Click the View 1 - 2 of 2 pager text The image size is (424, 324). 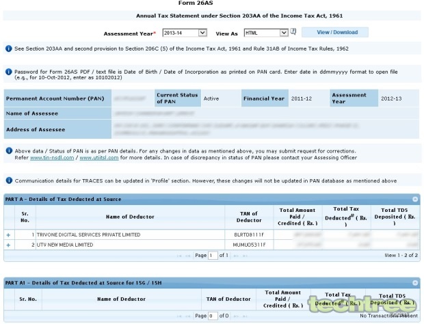401,256
